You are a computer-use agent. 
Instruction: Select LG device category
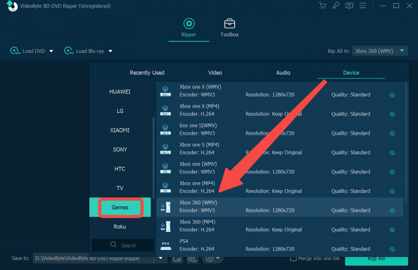coord(120,111)
